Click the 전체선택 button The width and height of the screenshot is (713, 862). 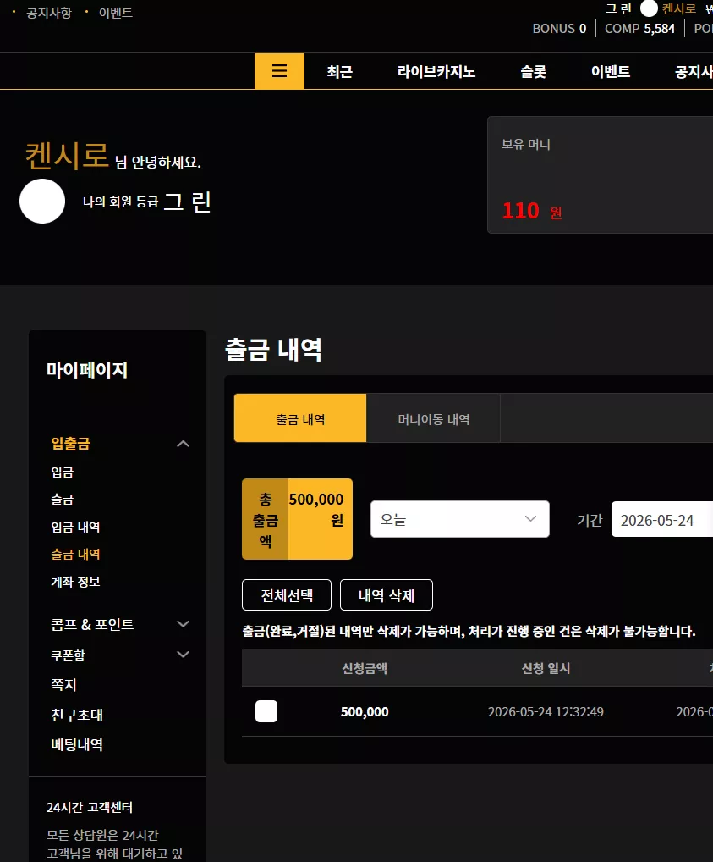287,594
